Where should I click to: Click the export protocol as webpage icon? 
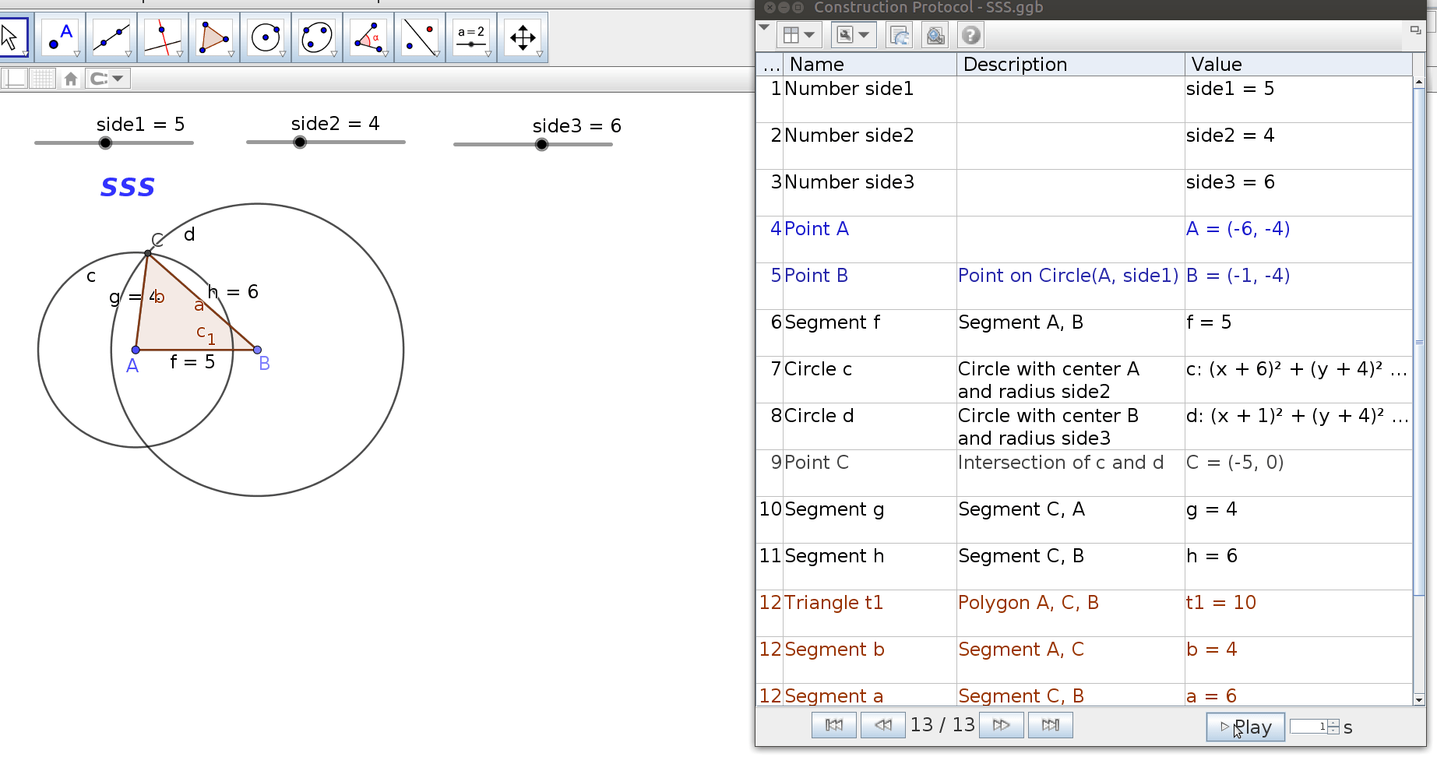coord(900,35)
